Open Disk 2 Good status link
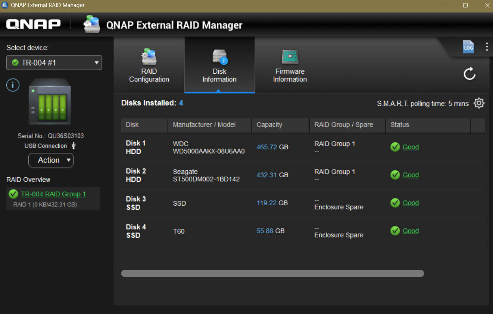493x314 pixels. 411,175
